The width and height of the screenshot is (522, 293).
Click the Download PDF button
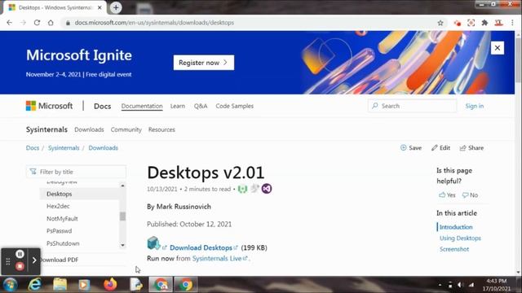point(60,260)
